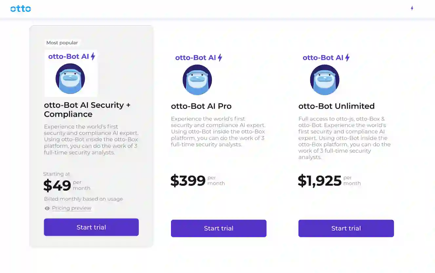Viewport: 435px width, 273px height.
Task: Click the otto-Bot avatar in the Security + Compliance card
Action: point(71,79)
